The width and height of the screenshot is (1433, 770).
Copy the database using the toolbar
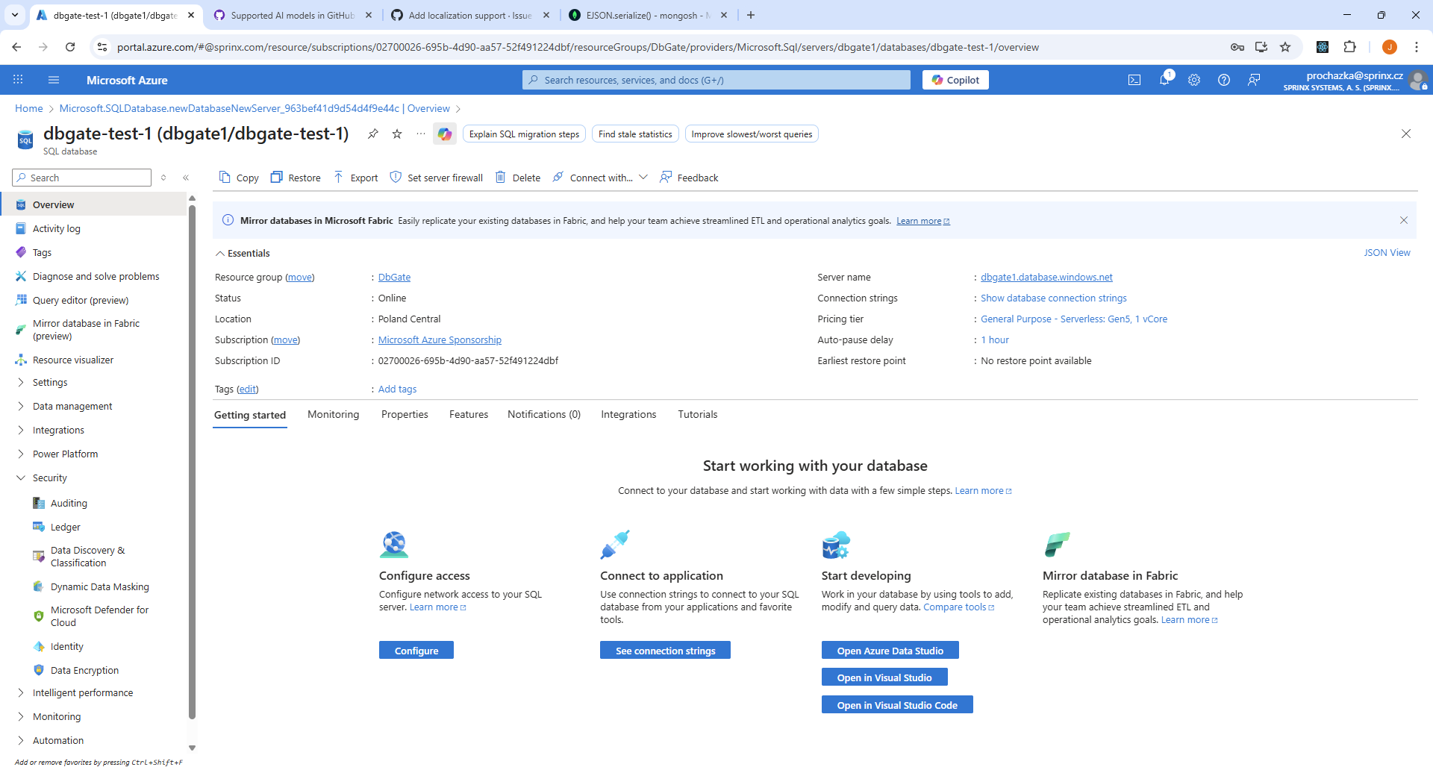pos(238,178)
